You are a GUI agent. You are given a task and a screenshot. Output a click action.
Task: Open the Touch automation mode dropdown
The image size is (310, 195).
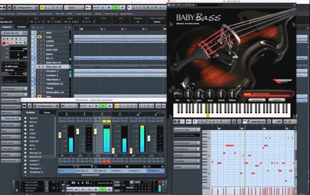tap(74, 8)
